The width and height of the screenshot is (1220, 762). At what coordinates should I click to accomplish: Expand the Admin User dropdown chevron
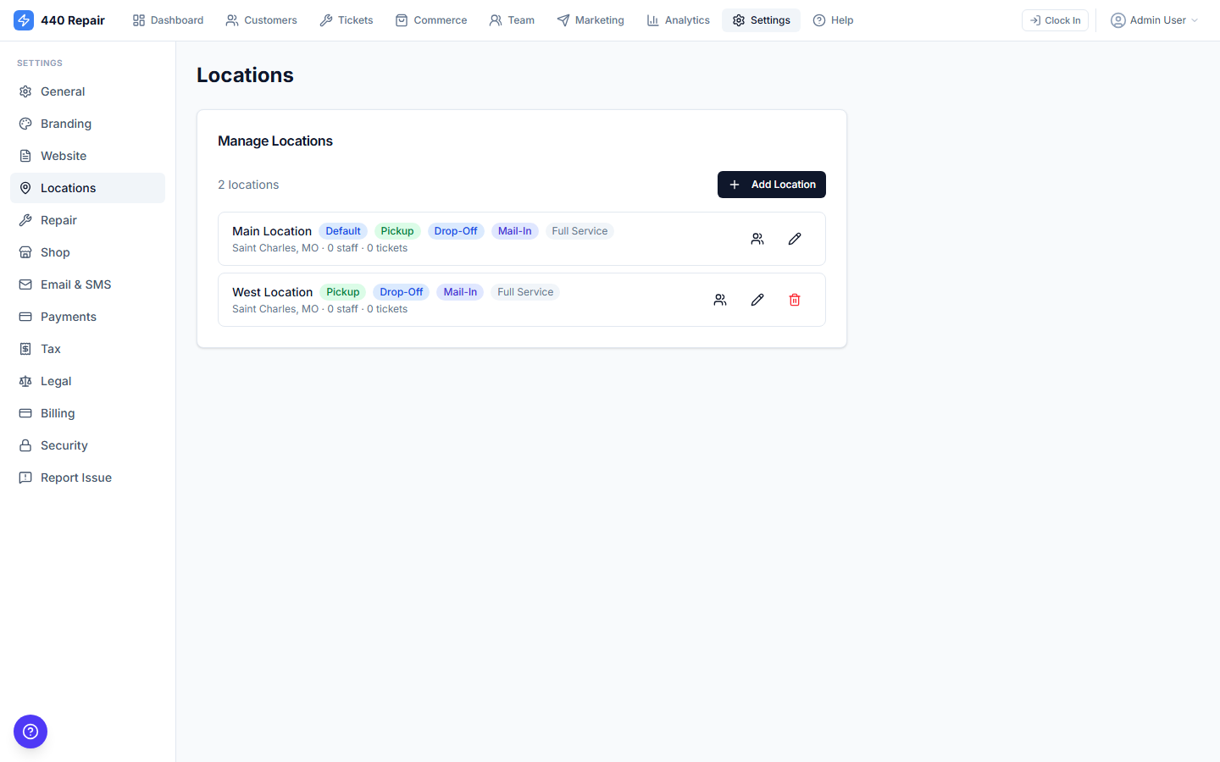pos(1195,20)
